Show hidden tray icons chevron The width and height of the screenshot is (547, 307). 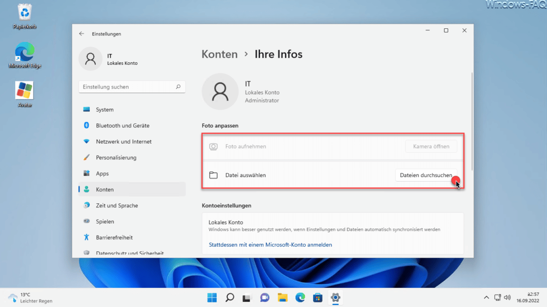(486, 297)
